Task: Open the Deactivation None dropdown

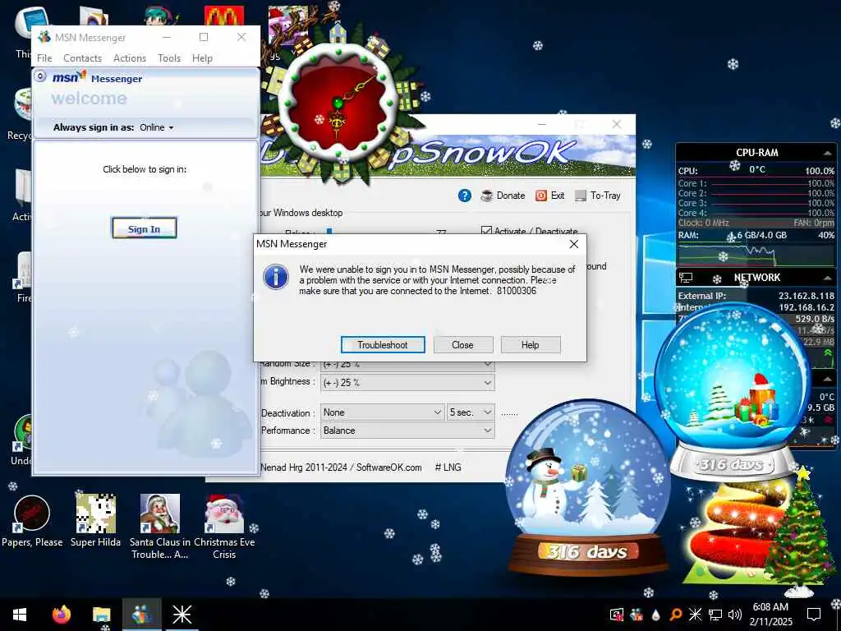Action: pyautogui.click(x=382, y=412)
